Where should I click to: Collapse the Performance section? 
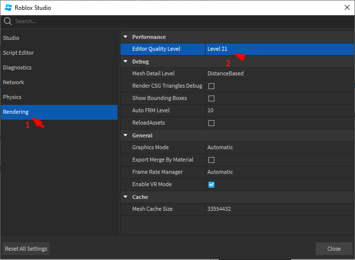coord(125,37)
